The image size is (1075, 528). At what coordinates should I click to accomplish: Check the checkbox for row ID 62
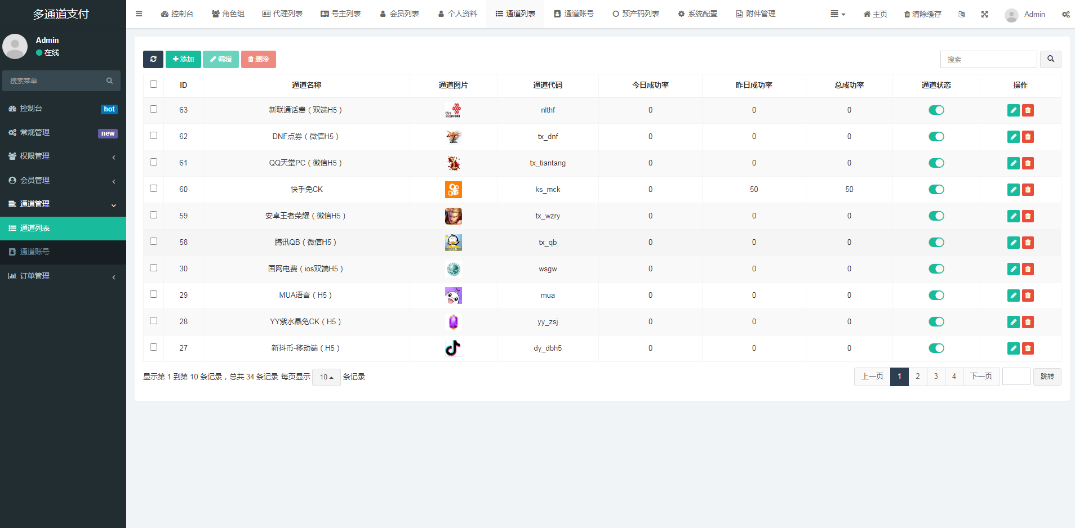(x=153, y=136)
